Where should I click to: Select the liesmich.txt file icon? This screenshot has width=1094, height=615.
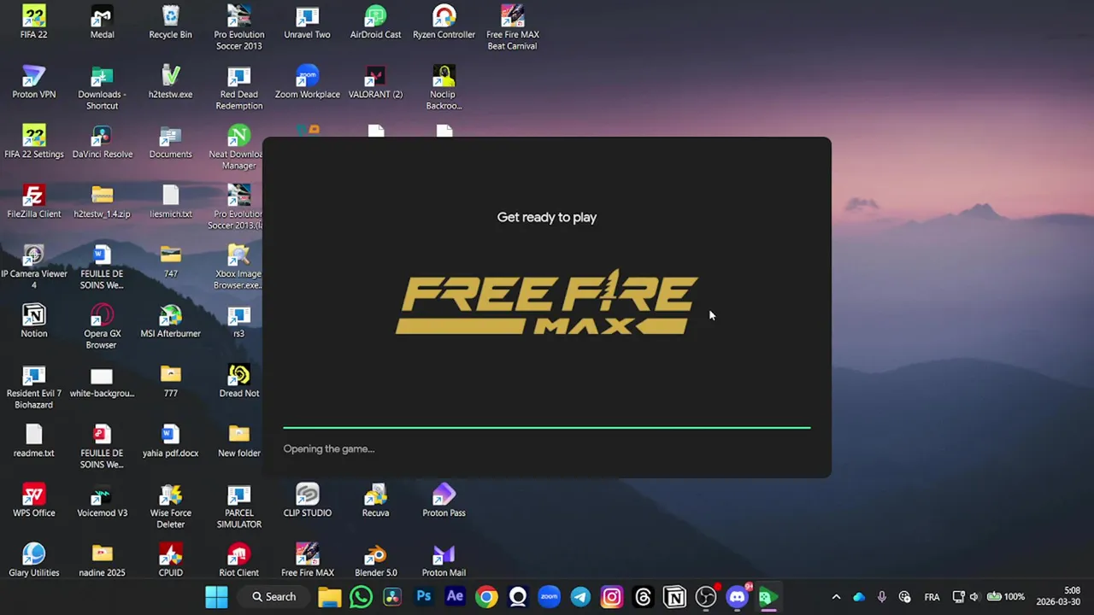[170, 202]
